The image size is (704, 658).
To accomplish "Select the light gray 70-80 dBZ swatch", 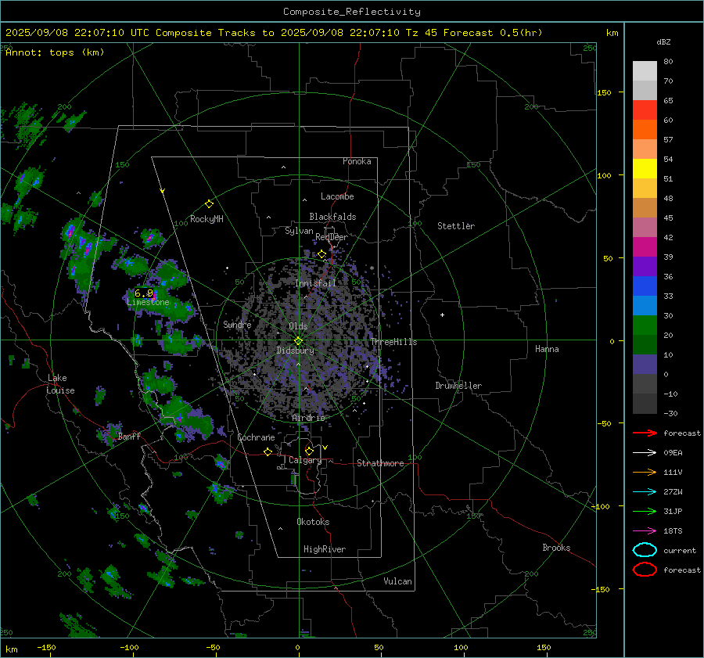I will (645, 71).
